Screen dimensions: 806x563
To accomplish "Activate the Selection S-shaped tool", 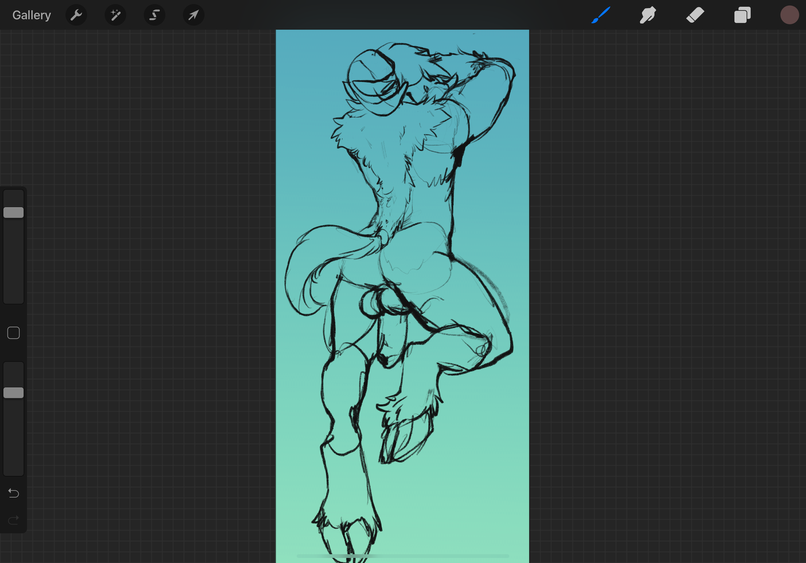I will (x=155, y=15).
